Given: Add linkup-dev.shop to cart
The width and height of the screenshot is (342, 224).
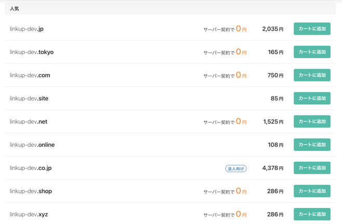Looking at the screenshot, I should pyautogui.click(x=312, y=191).
